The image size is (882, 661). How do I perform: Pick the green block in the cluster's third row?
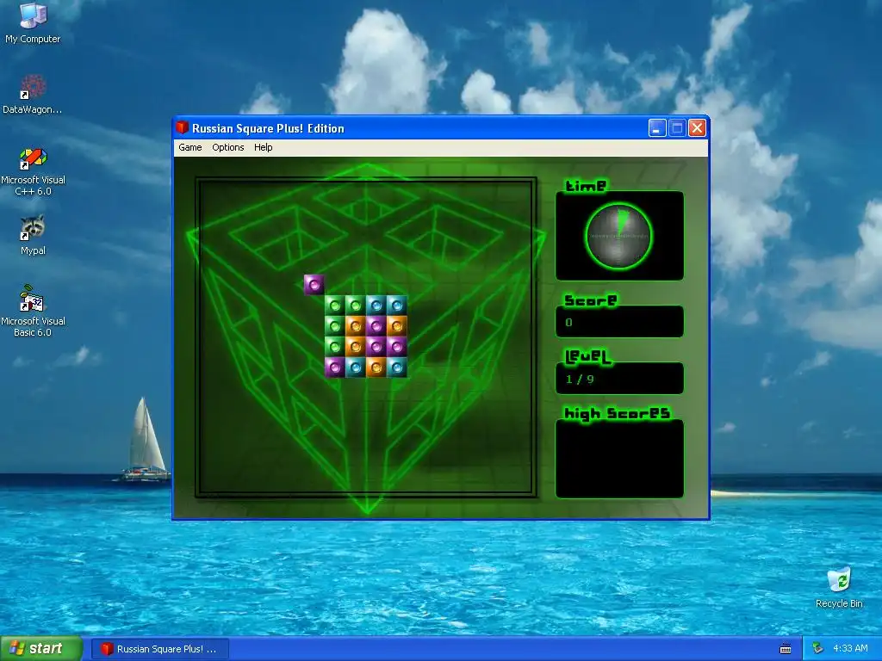pyautogui.click(x=335, y=347)
